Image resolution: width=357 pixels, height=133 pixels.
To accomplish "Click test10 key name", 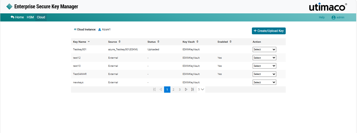I will click(x=77, y=66).
